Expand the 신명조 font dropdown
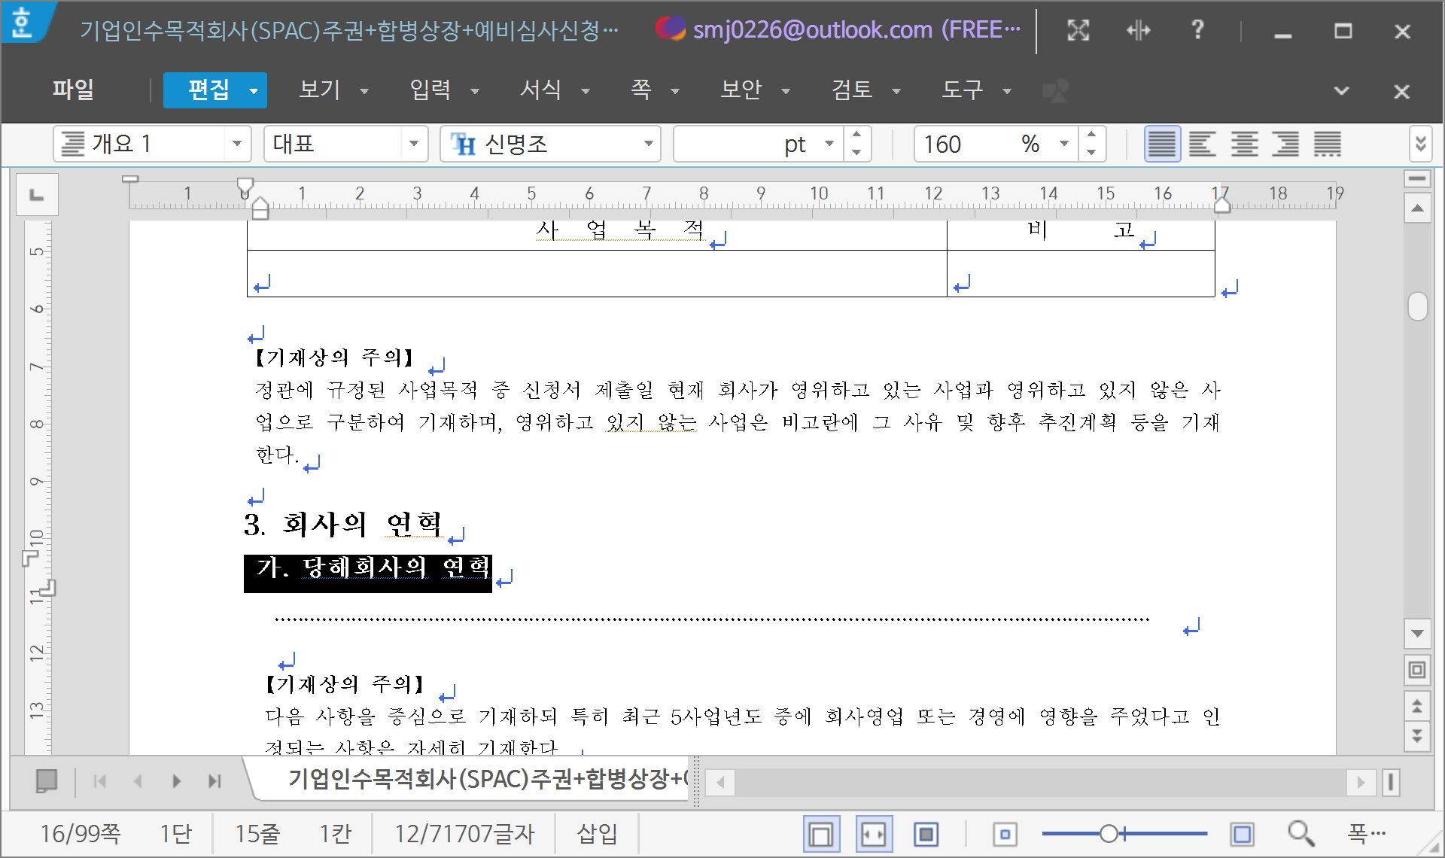The height and width of the screenshot is (858, 1445). (648, 144)
